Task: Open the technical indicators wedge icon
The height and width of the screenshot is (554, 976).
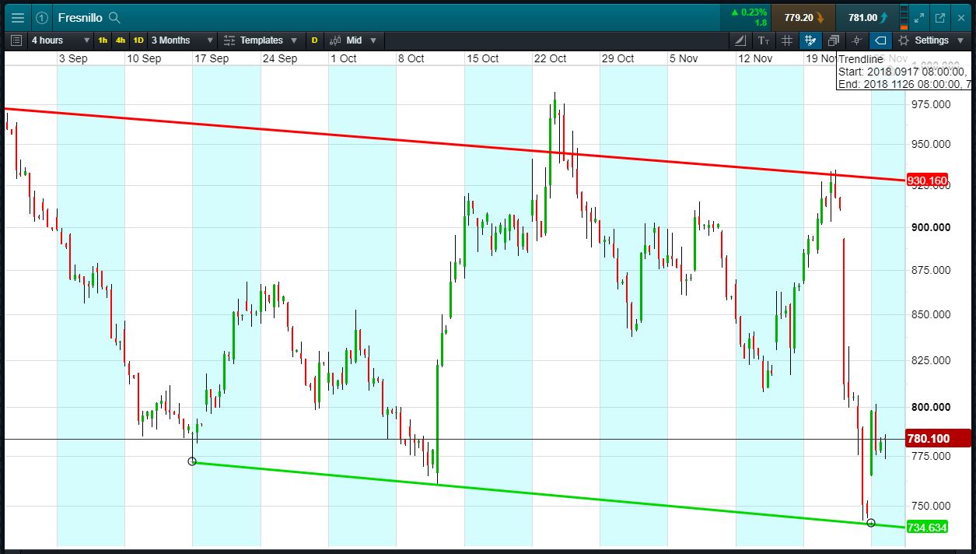Action: click(x=740, y=40)
